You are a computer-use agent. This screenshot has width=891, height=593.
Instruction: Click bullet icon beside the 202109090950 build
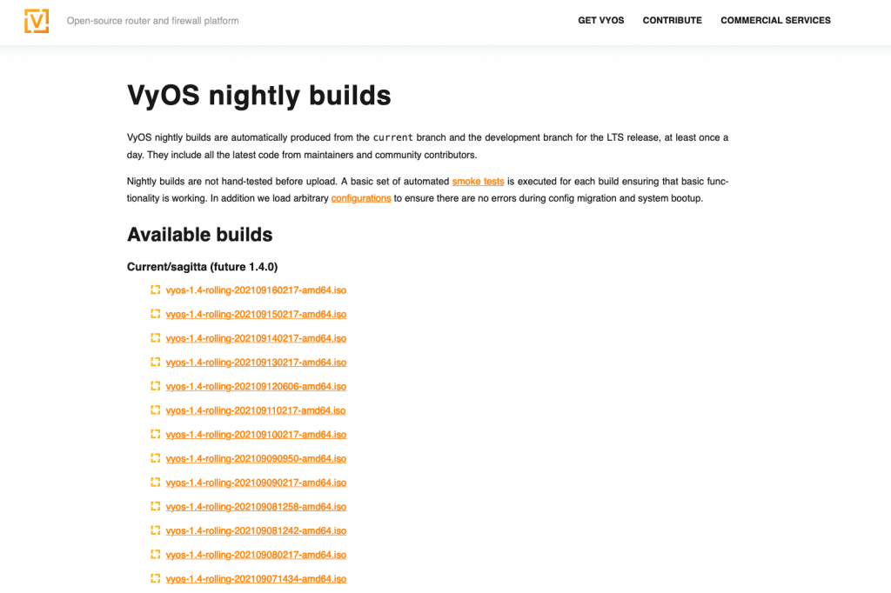[155, 458]
